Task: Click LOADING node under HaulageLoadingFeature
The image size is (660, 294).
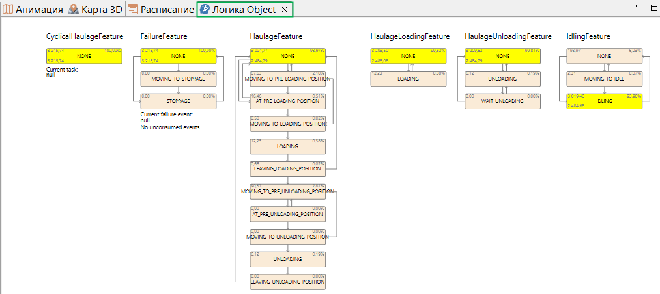Action: point(409,79)
